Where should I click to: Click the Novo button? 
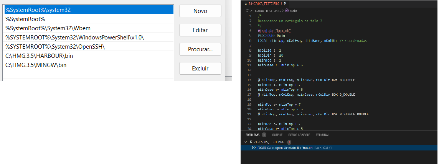200,11
